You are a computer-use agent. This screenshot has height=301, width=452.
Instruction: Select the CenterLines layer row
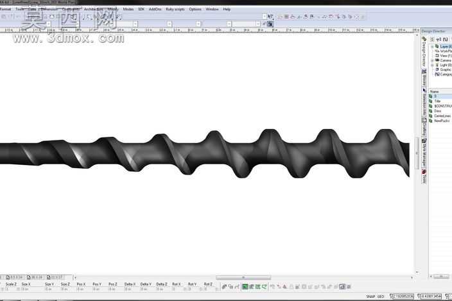click(x=440, y=116)
